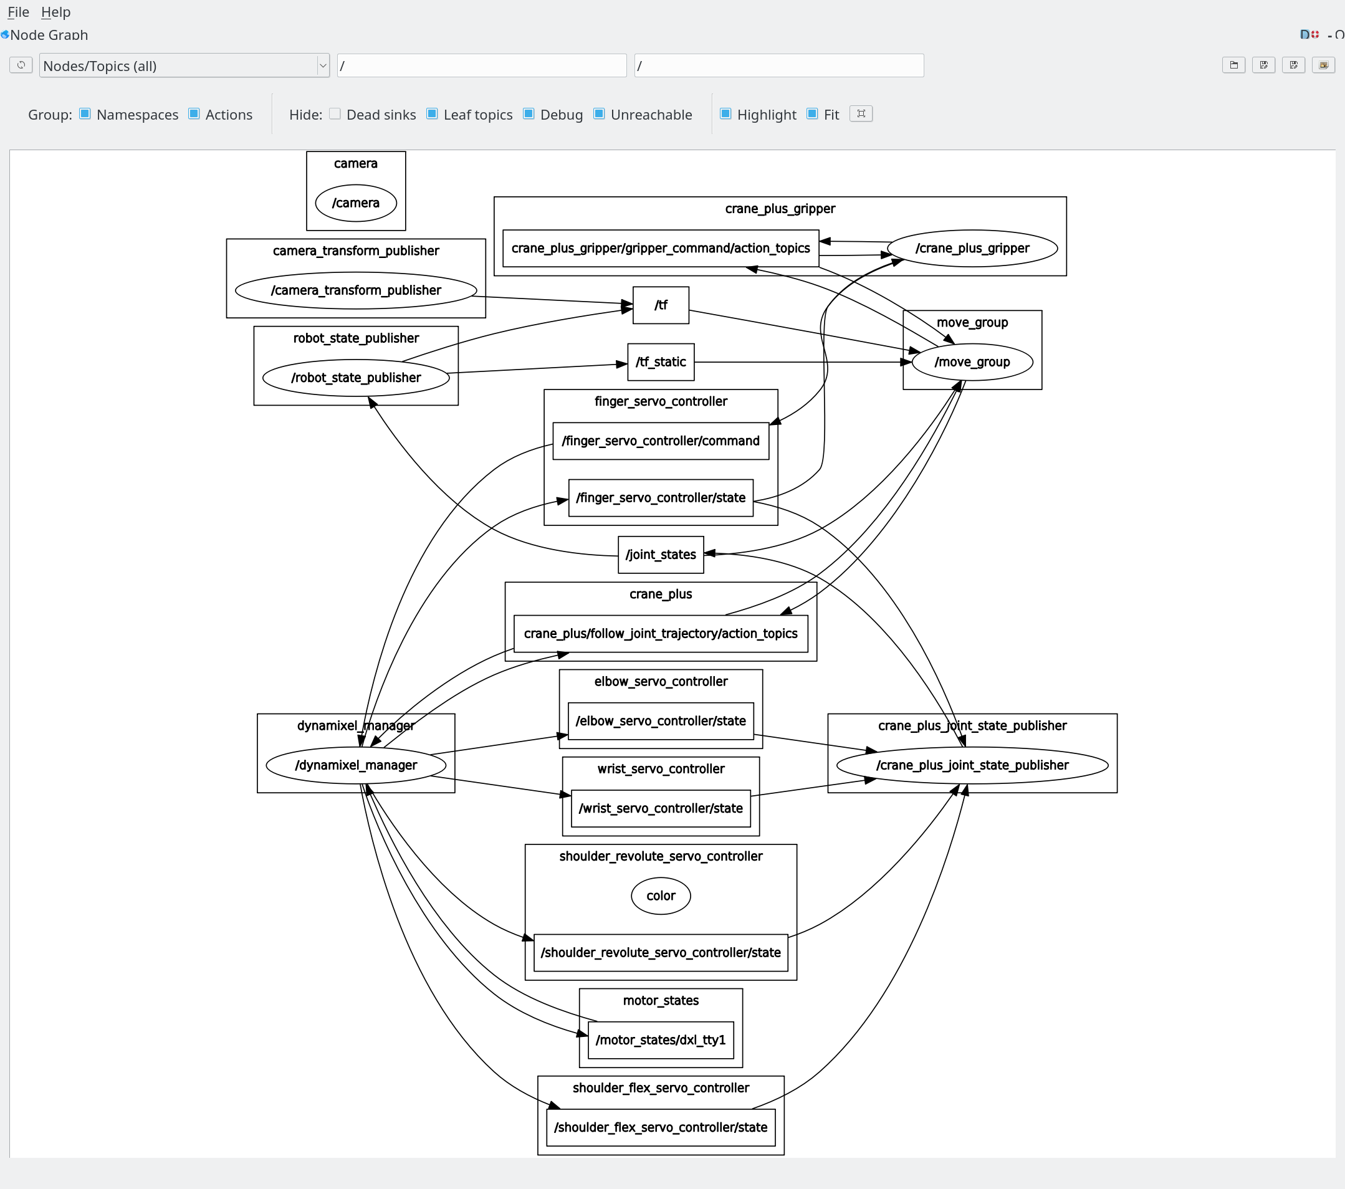Enable the Leaf topics checkbox

coord(430,113)
